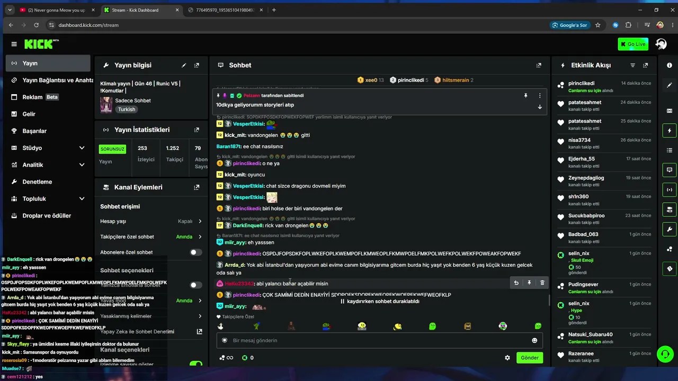Delete the HaKu23342 chat message
Viewport: 678px width, 381px height.
[x=542, y=283]
